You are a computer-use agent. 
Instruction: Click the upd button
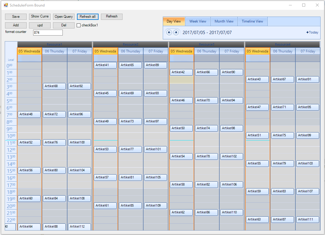pos(40,25)
